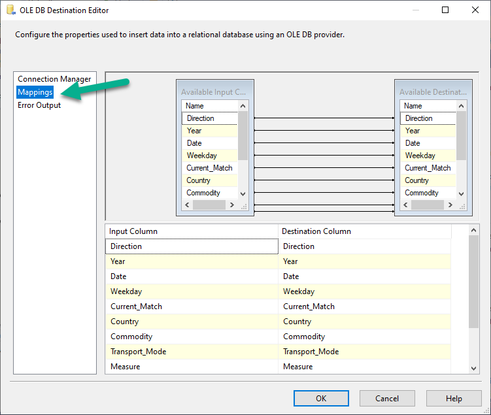
Task: Click the Input Column grid header
Action: 192,231
